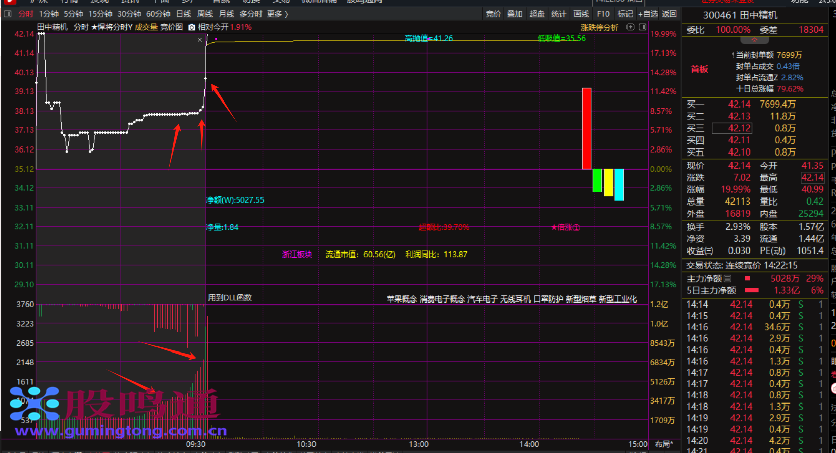Toggle the left sidebar panel icon
The image size is (836, 453).
tap(8, 14)
